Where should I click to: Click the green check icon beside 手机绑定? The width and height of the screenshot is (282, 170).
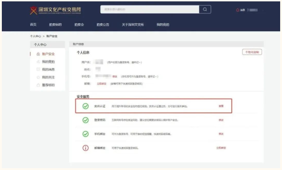pos(86,134)
